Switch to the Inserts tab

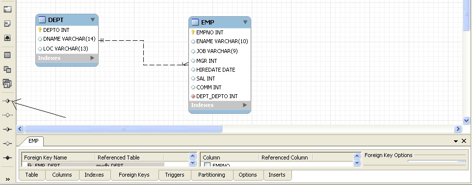[x=277, y=175]
